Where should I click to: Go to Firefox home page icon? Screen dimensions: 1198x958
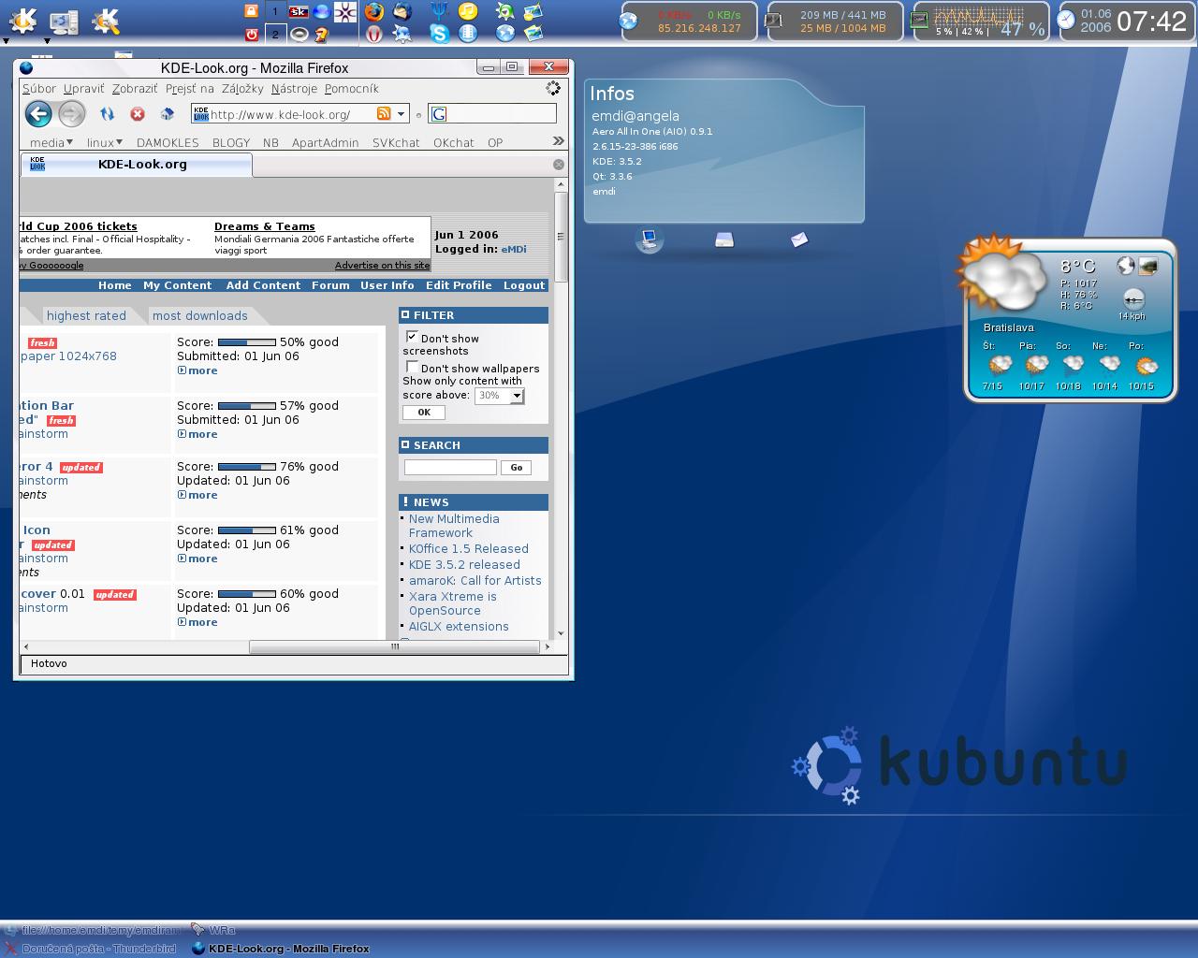168,114
